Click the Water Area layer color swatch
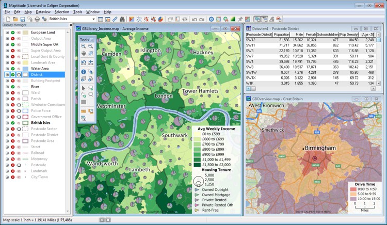This screenshot has height=225, width=387. pos(25,68)
